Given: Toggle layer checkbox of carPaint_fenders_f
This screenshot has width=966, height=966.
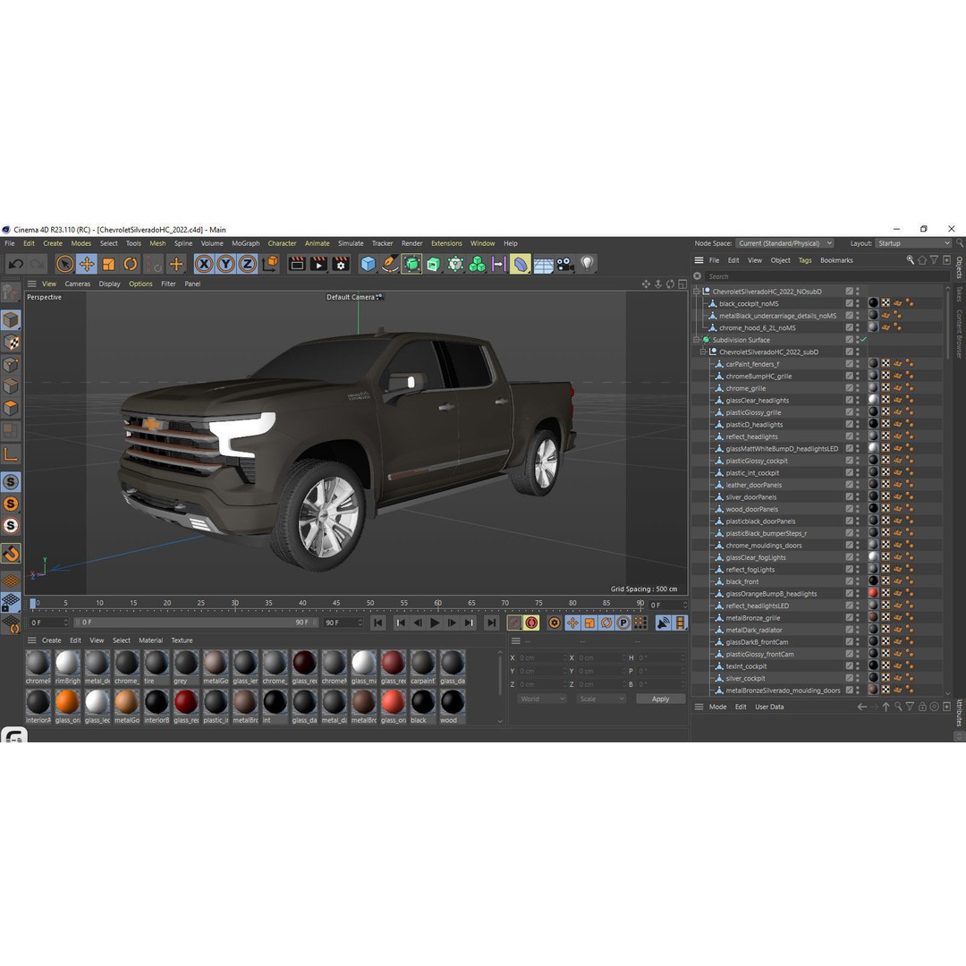Looking at the screenshot, I should click(849, 364).
